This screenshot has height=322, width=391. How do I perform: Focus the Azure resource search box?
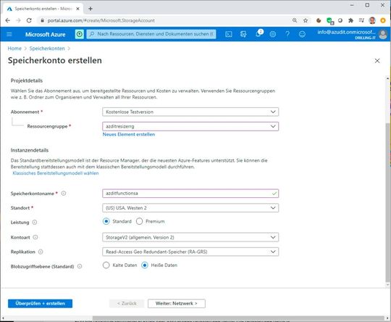click(x=151, y=34)
